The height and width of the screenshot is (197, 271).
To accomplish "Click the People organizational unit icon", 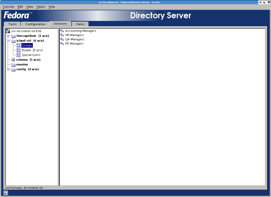I will point(19,50).
